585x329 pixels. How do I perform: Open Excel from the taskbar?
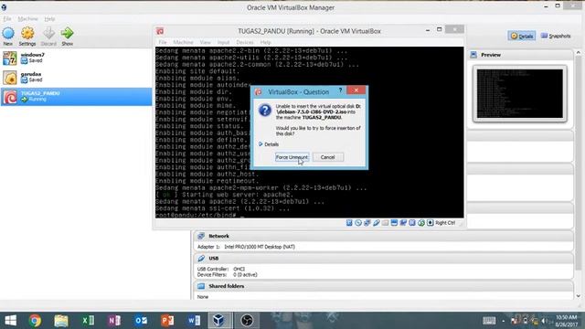(88, 321)
